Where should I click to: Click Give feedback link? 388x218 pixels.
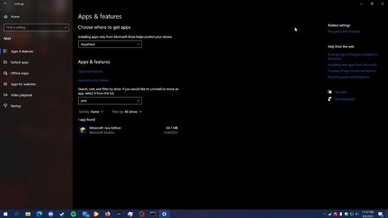point(345,99)
